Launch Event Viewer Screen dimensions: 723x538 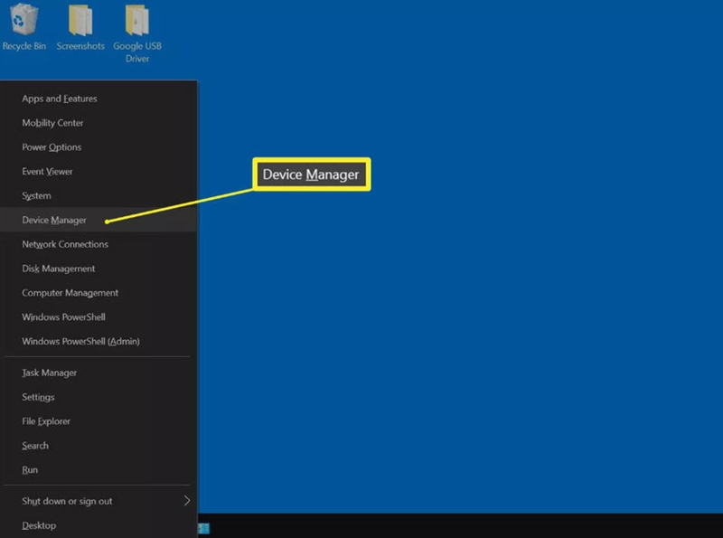[x=100, y=172]
